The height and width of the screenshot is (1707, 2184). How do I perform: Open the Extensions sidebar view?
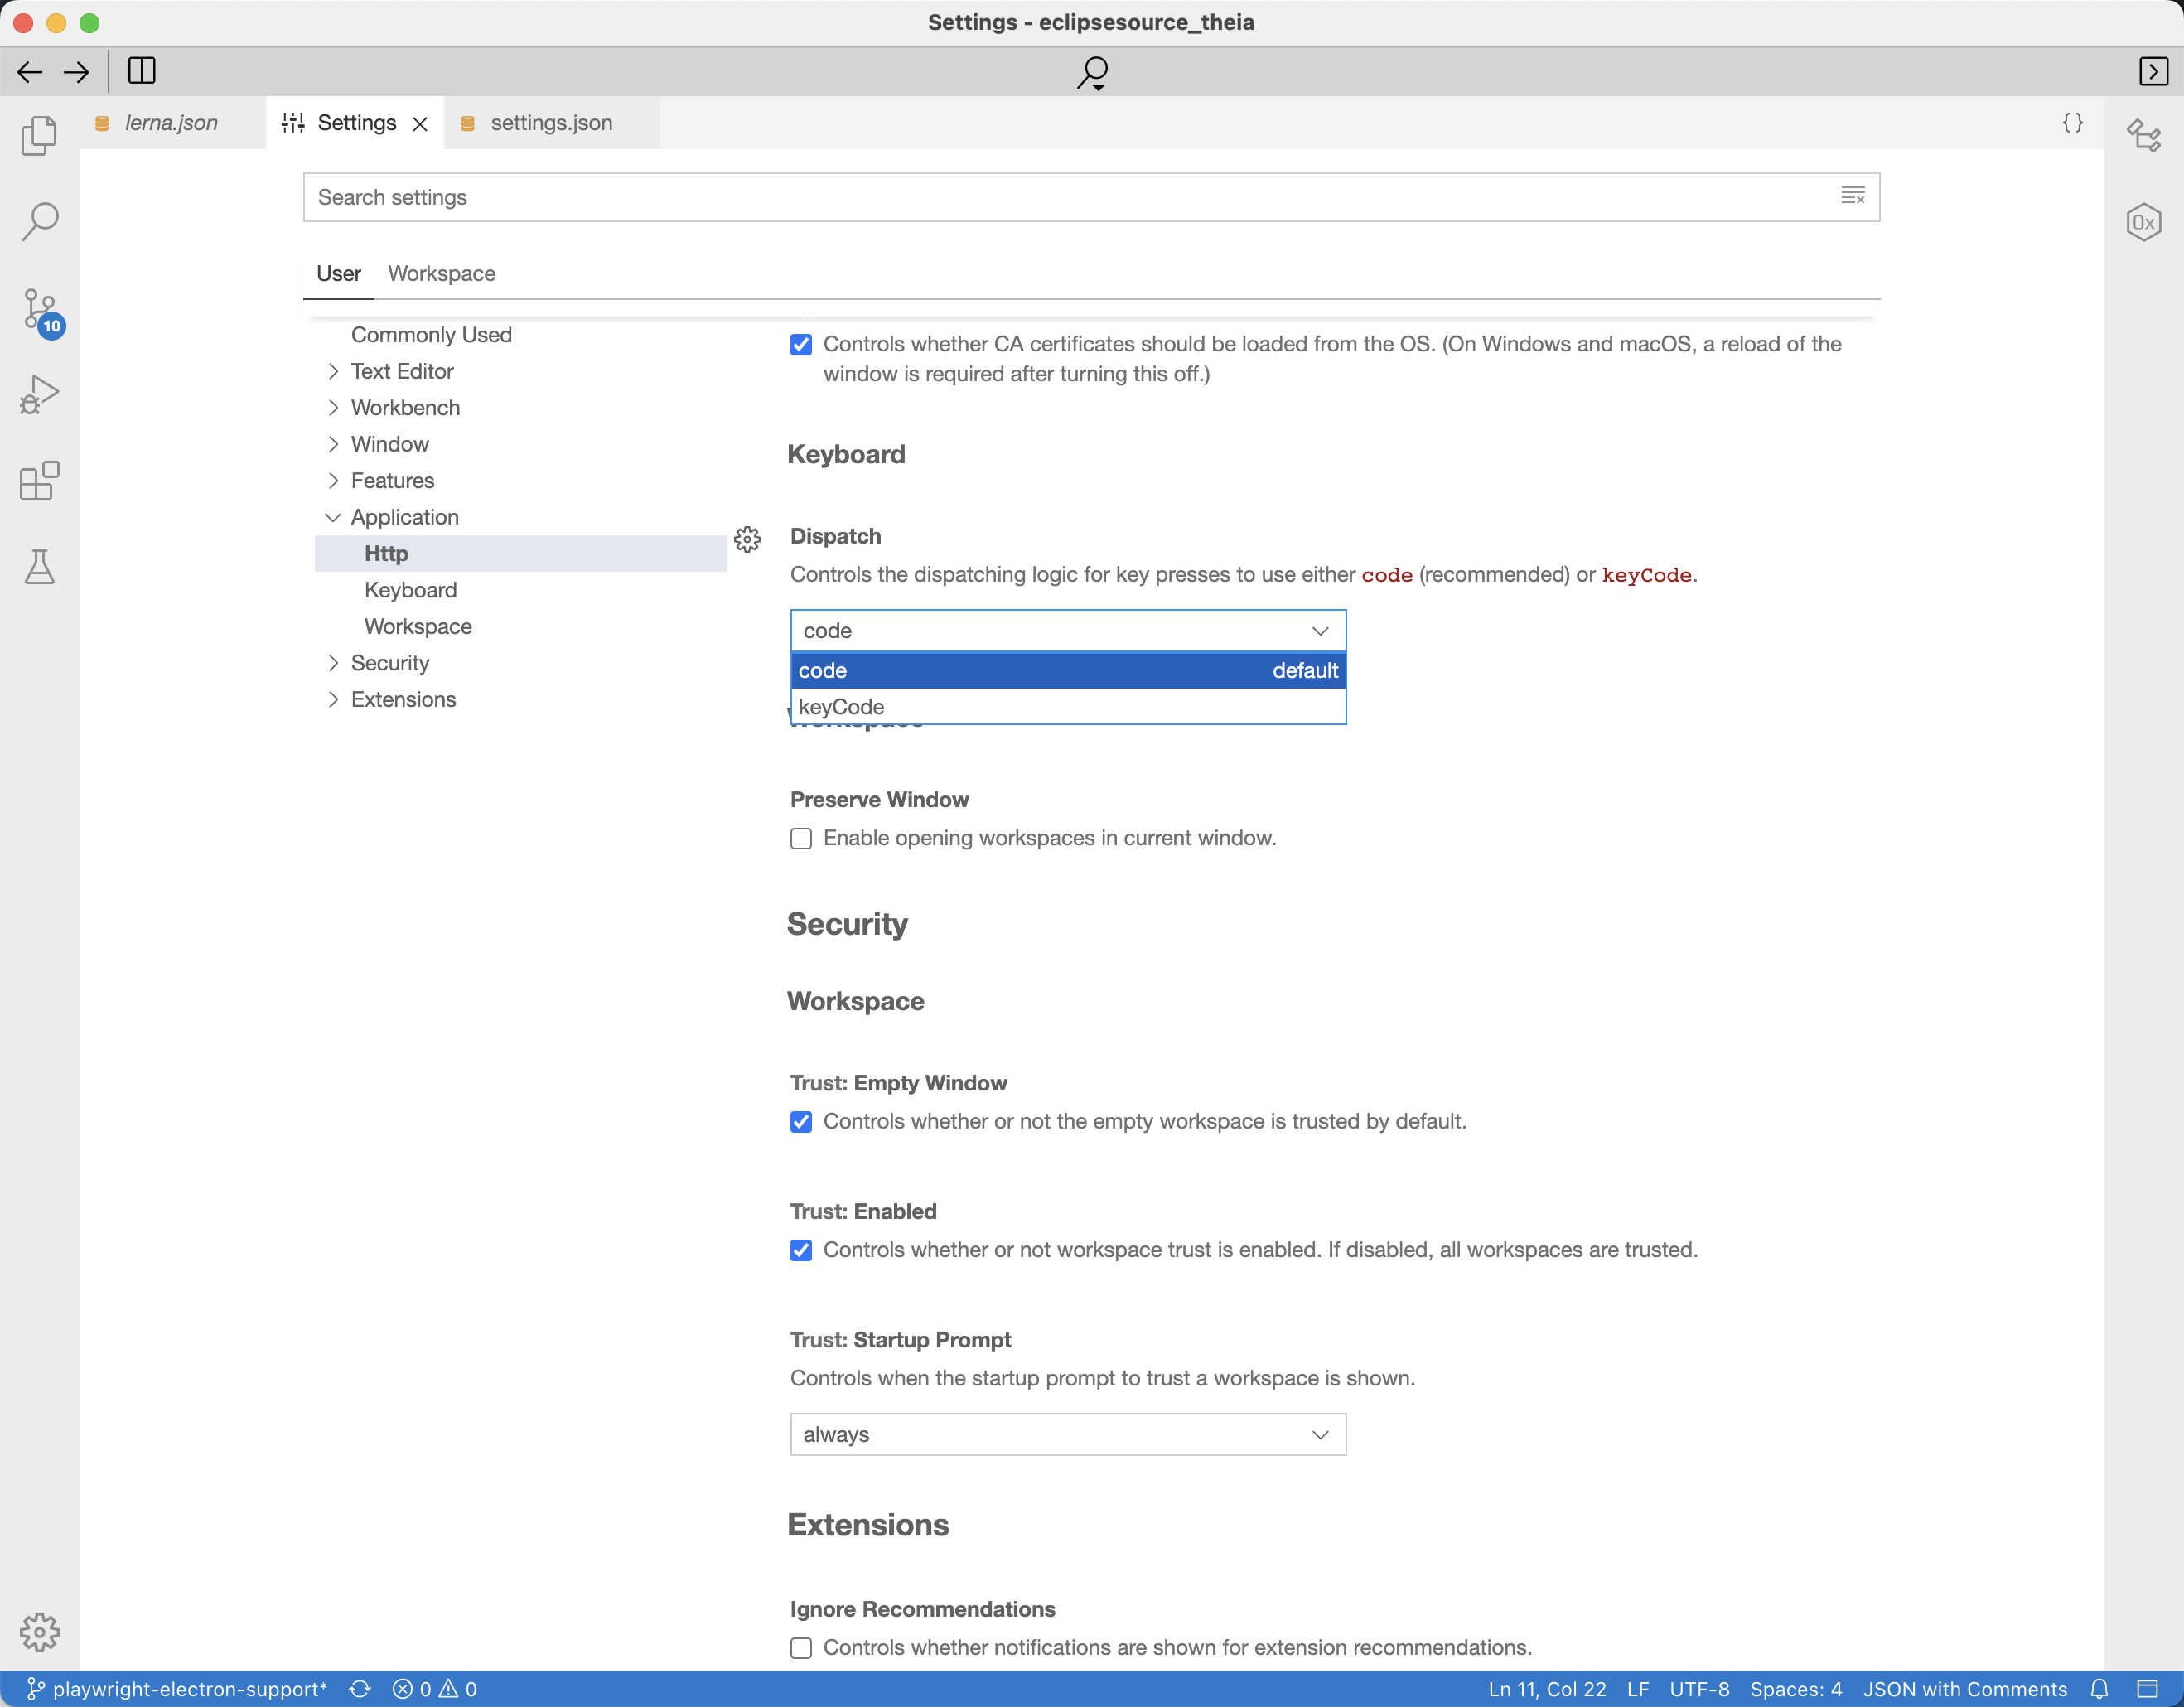tap(40, 481)
